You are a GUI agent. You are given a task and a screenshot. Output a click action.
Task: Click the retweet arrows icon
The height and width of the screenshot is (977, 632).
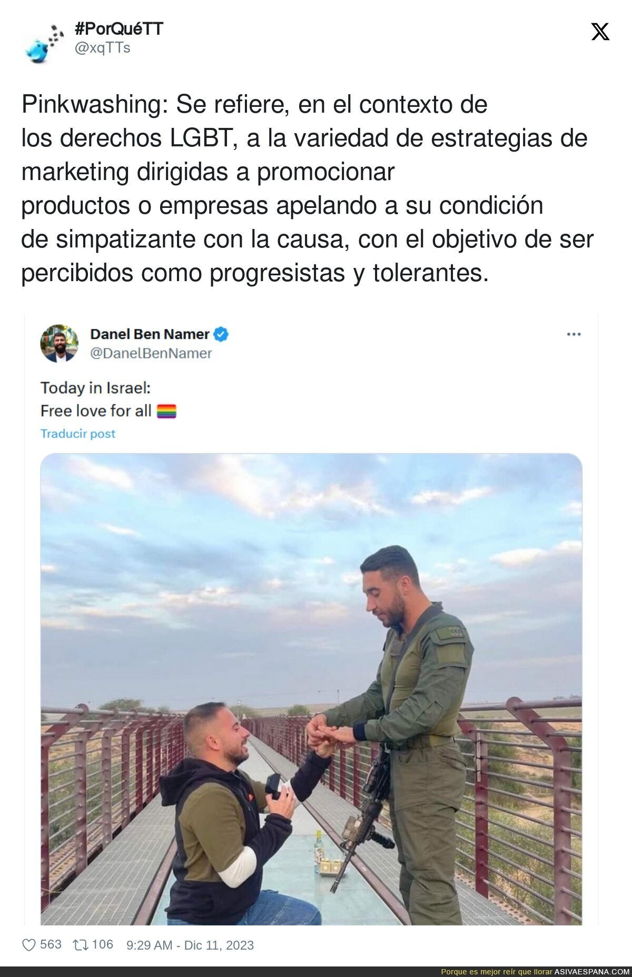[x=81, y=945]
